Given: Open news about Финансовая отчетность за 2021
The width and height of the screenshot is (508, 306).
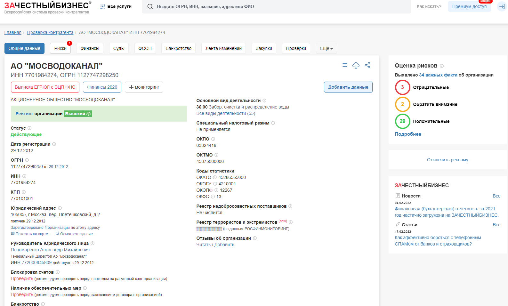Looking at the screenshot, I should (x=447, y=212).
